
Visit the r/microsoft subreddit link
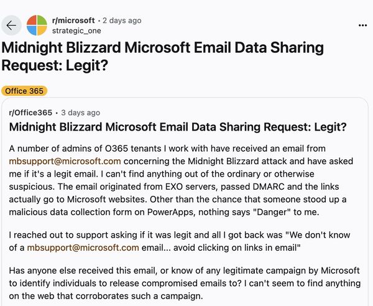(73, 21)
